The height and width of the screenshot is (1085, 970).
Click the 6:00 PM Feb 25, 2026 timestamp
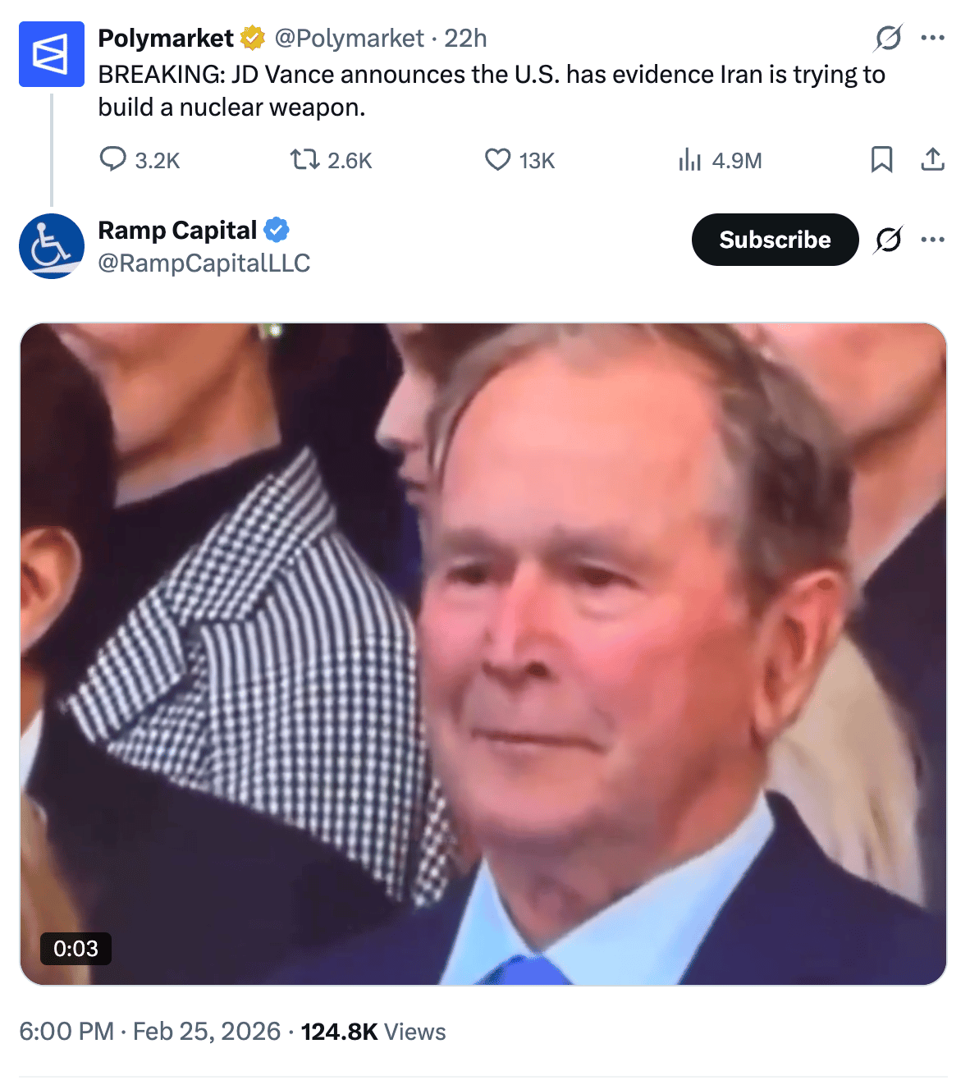pyautogui.click(x=149, y=1031)
